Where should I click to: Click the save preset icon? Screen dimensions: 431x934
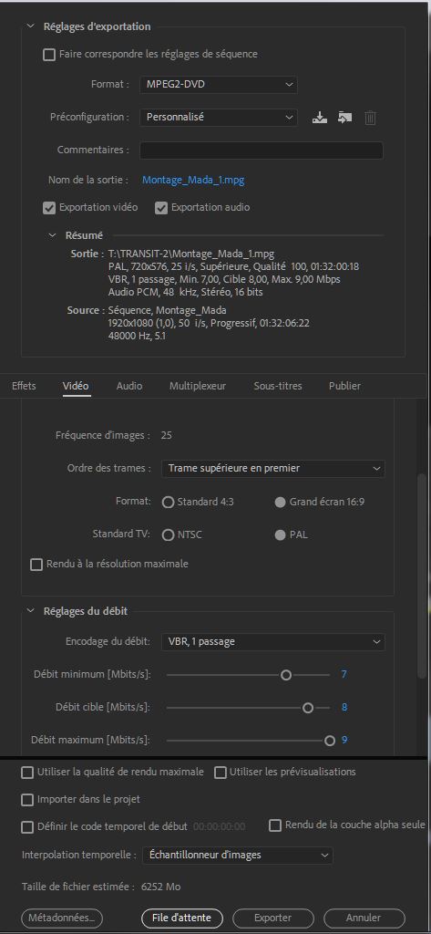[320, 118]
